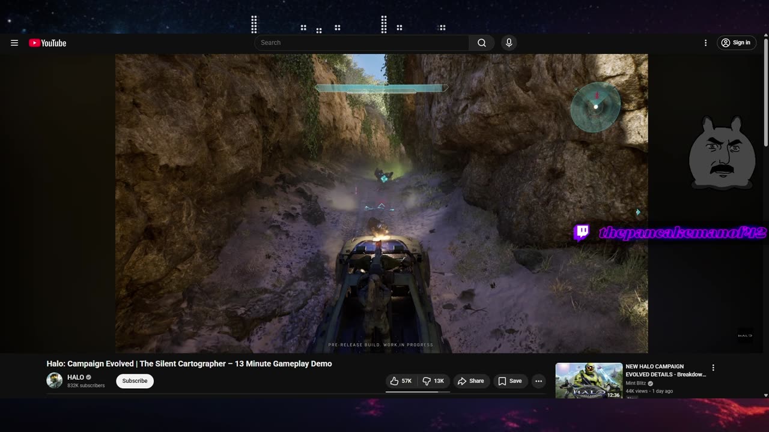
Task: Open Mint Blitz channel name
Action: [x=636, y=383]
